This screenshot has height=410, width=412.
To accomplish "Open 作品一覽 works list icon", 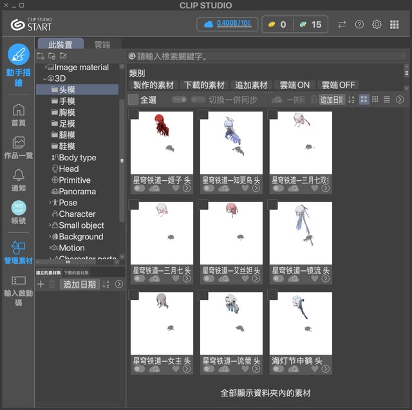I will pos(19,142).
